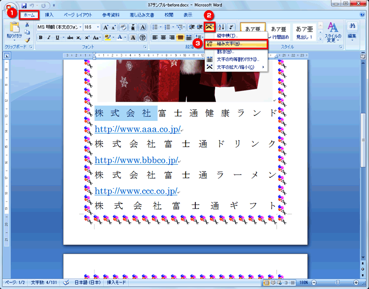This screenshot has width=369, height=289.
Task: Follow the http://www.ccc.co.jp/ link
Action: click(x=136, y=191)
